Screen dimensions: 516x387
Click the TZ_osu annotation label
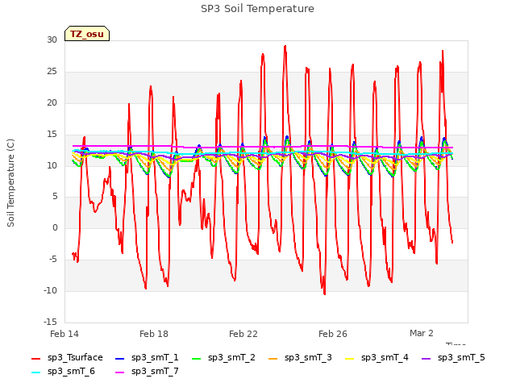click(x=87, y=34)
